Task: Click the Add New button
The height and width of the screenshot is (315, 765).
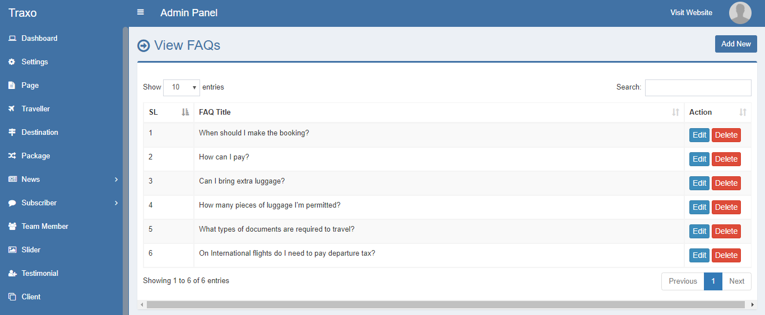Action: pos(735,44)
